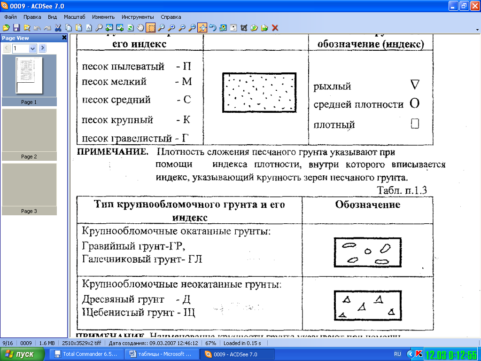Viewport: 481px width, 361px height.
Task: Click the grayed Undo arrow in toolbar
Action: coord(37,28)
